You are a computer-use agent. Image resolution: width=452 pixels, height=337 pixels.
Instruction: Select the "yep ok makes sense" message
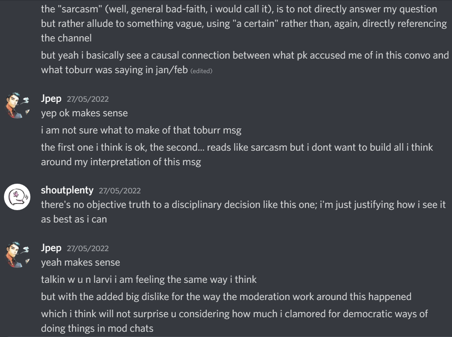pyautogui.click(x=84, y=113)
